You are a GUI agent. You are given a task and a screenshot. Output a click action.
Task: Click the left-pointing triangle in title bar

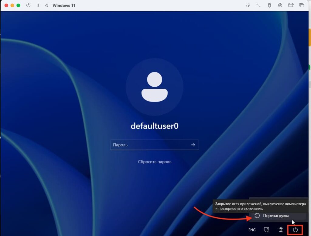46,5
